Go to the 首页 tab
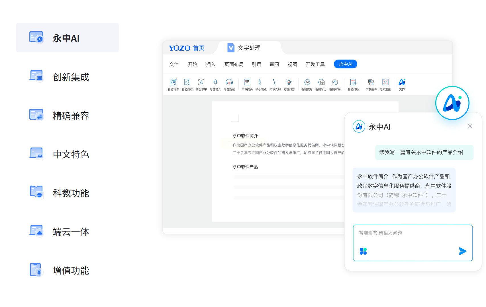The height and width of the screenshot is (307, 486). tap(199, 48)
